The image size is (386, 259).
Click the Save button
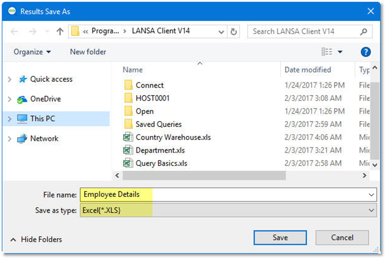280,238
